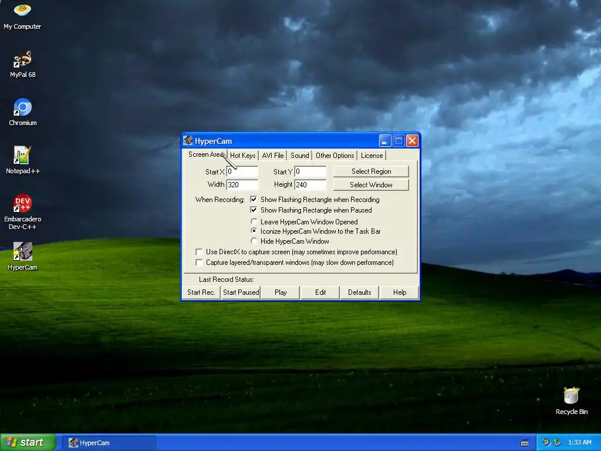Click the Width input field

242,184
